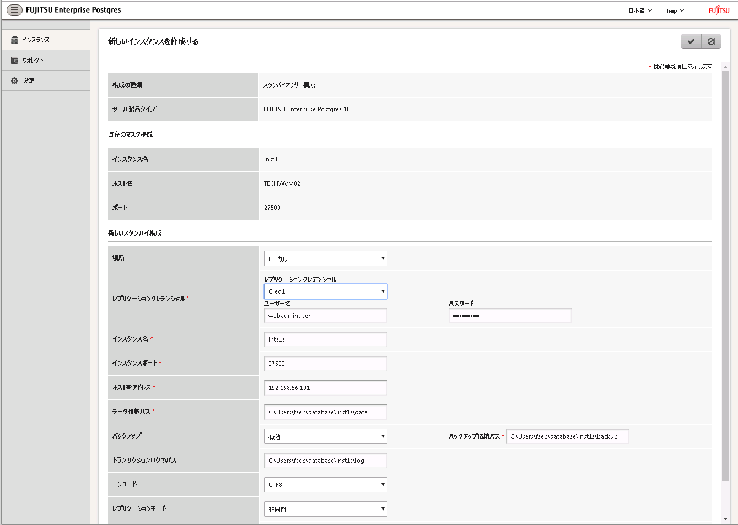Click the 新しいインスタンスを作成する heading
This screenshot has width=738, height=525.
(x=153, y=41)
